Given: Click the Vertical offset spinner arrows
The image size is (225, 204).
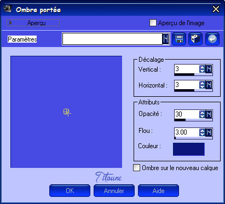Looking at the screenshot, I should pos(202,69).
